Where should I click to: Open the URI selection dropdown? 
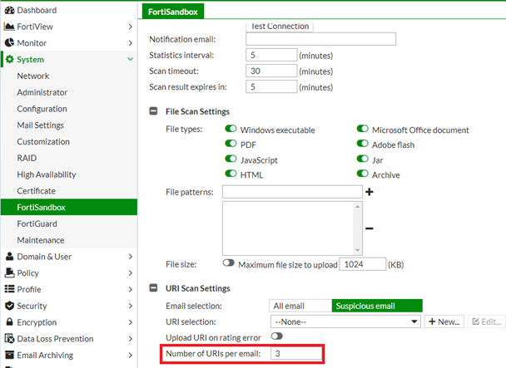point(345,321)
